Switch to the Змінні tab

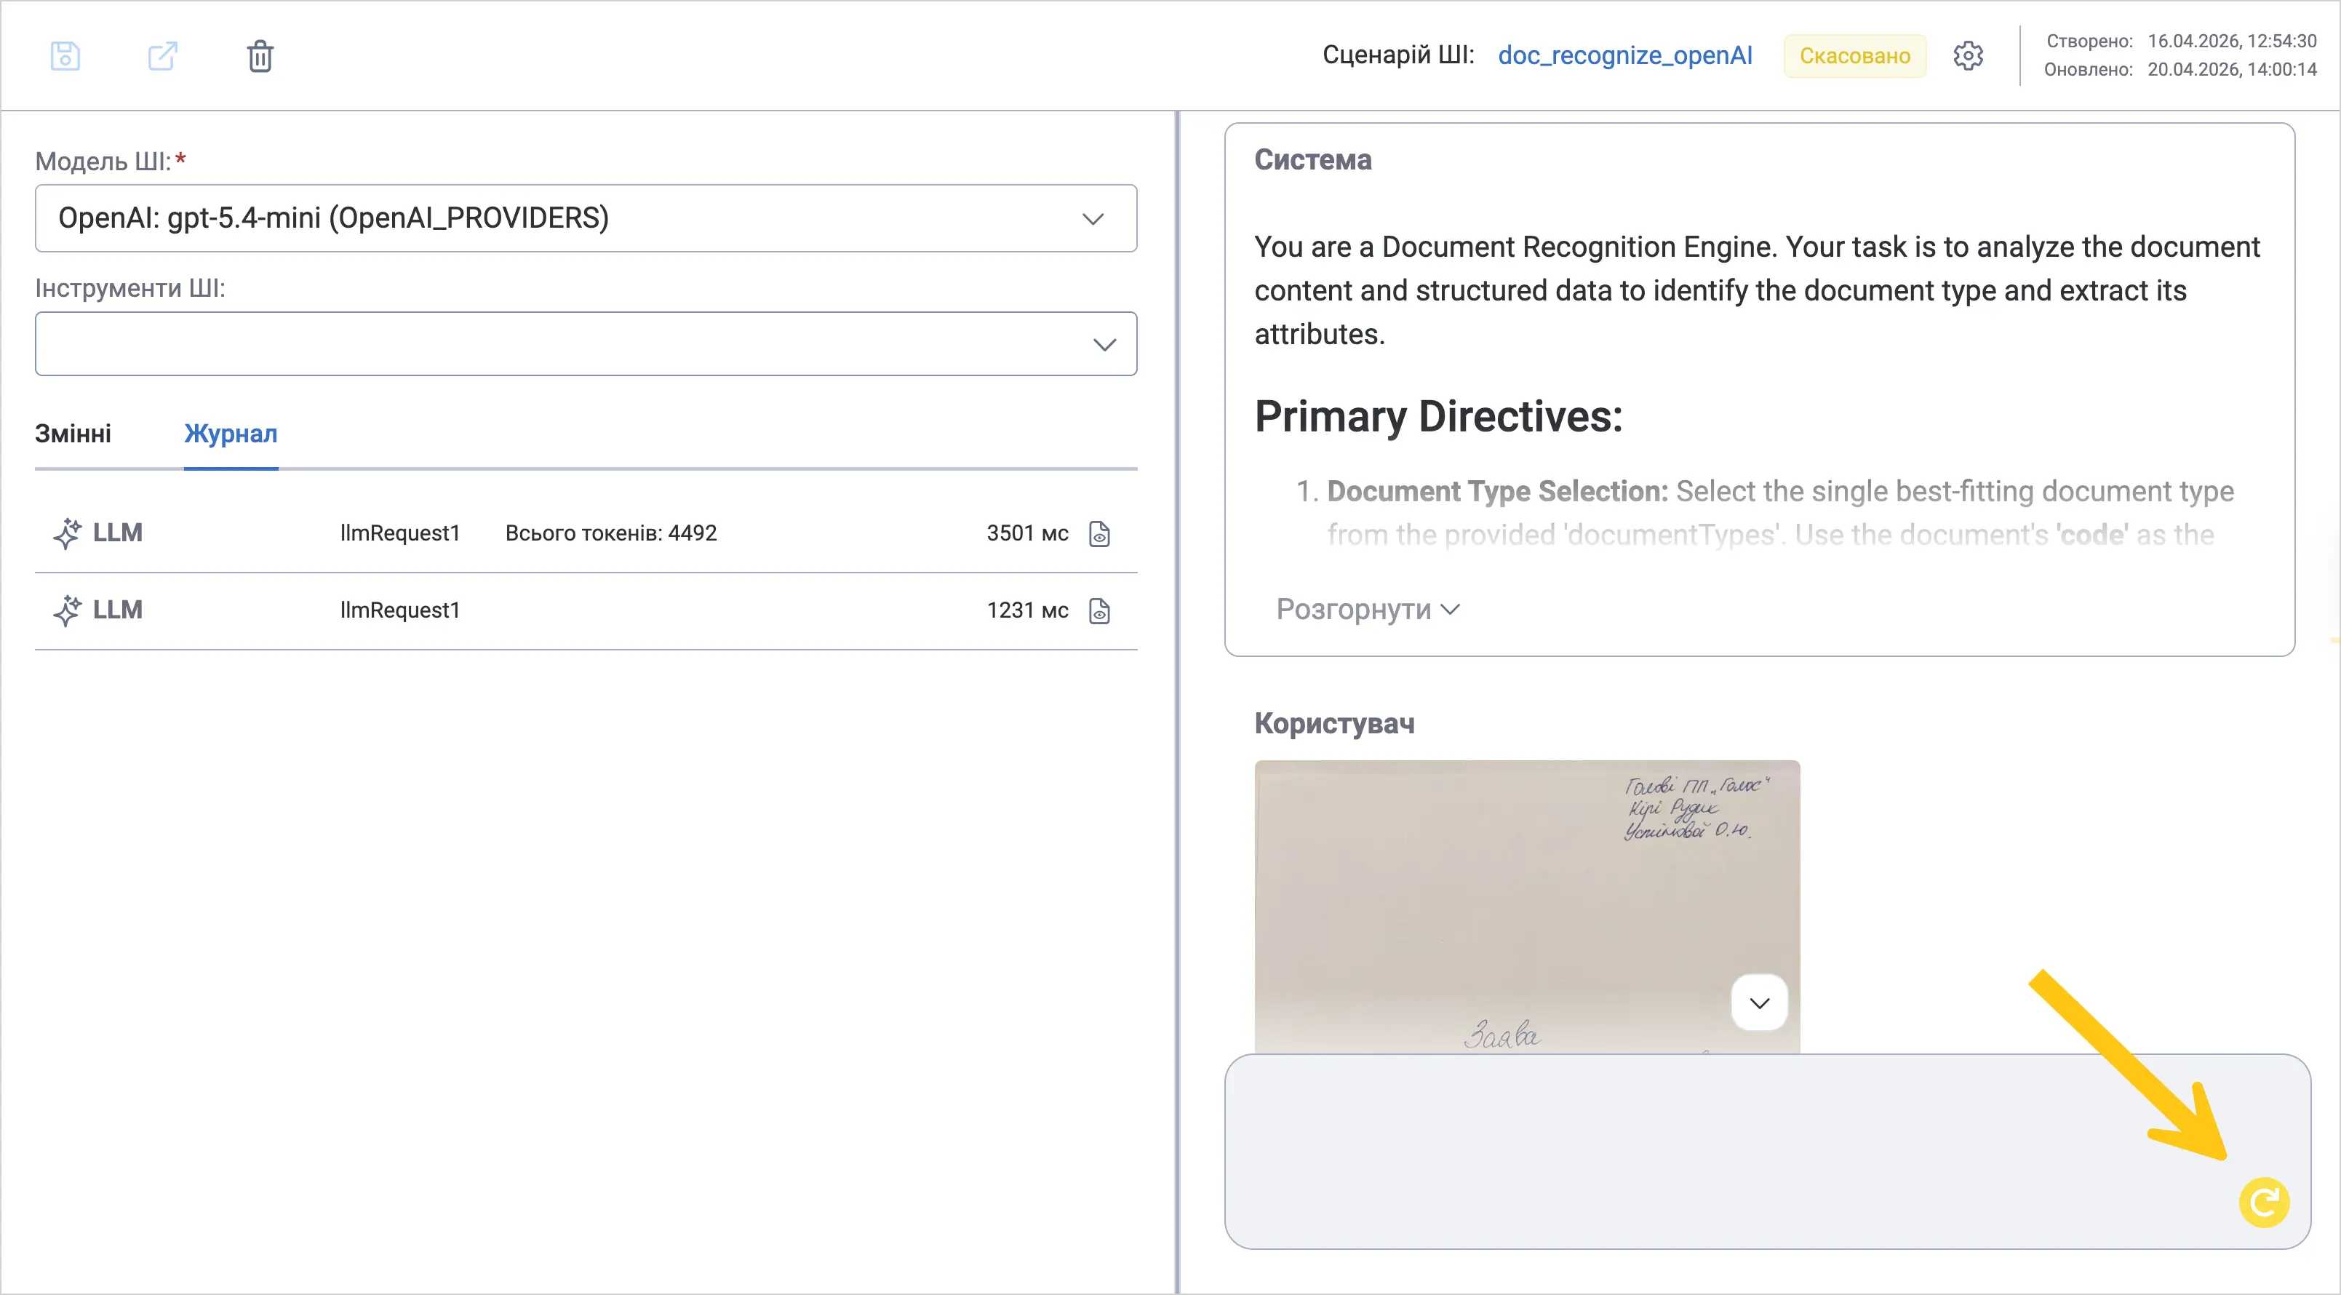click(x=73, y=434)
